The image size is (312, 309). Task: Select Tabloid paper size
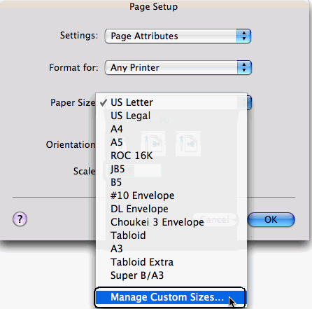tap(171, 235)
